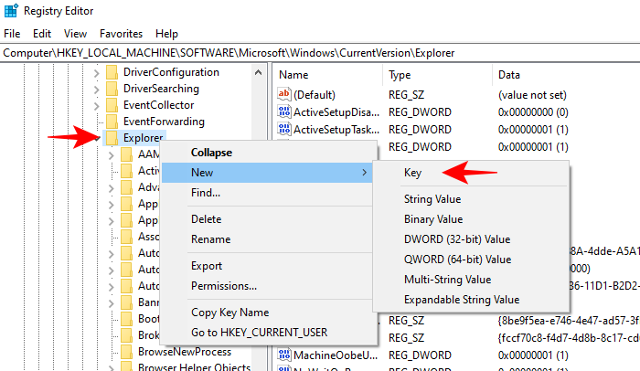
Task: Click Permissions... in the context menu
Action: pyautogui.click(x=223, y=286)
